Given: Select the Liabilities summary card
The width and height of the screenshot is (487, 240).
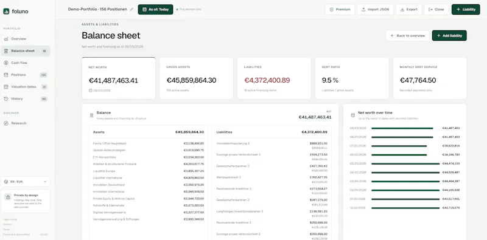Looking at the screenshot, I should click(x=274, y=78).
